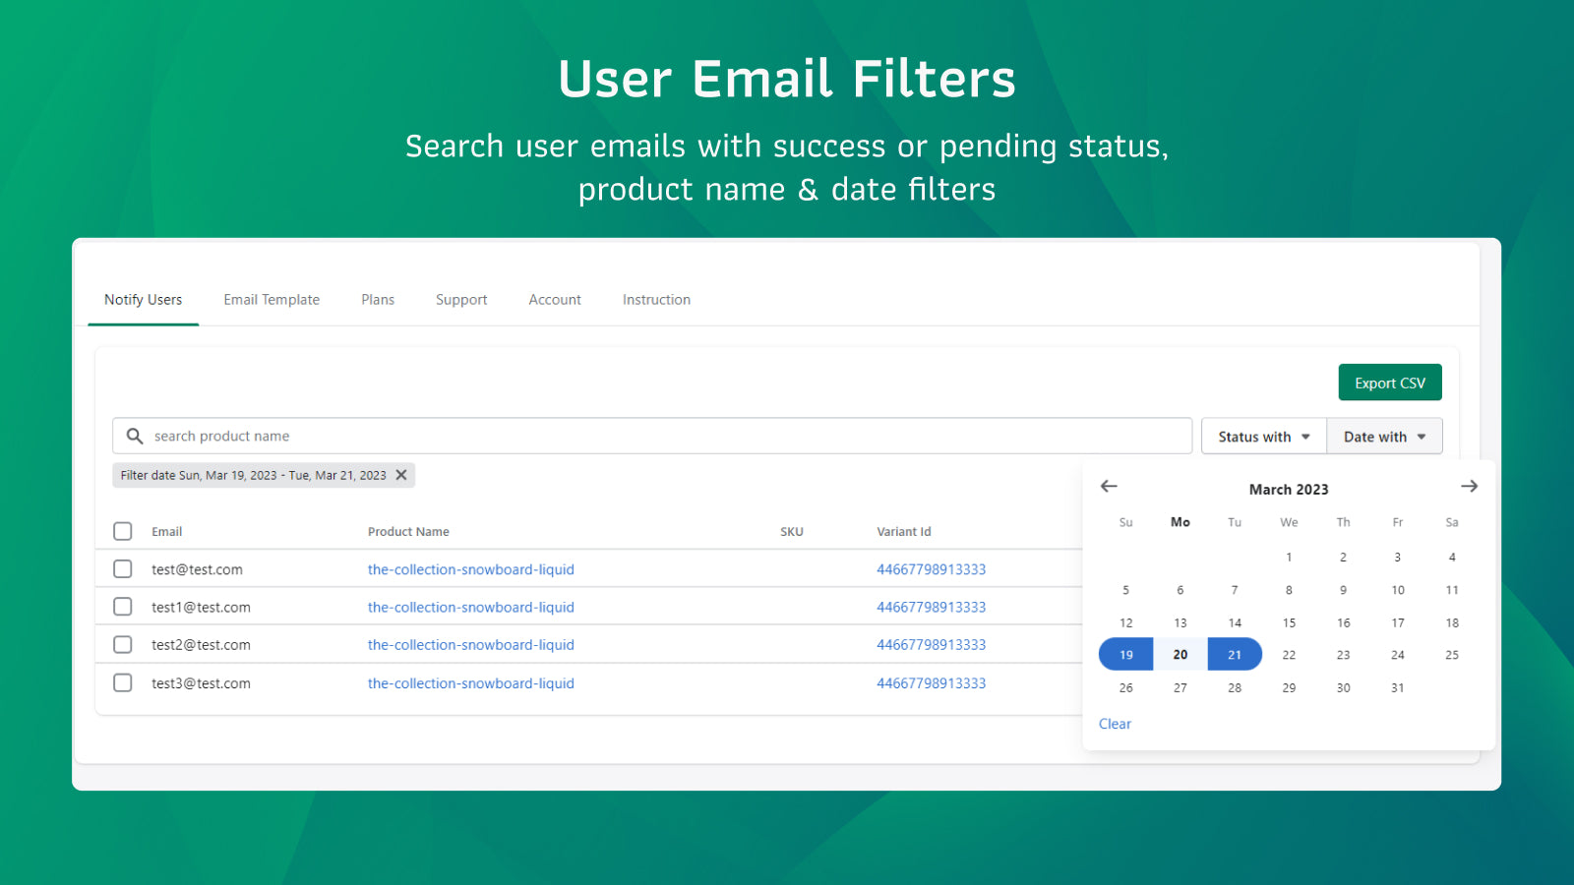The width and height of the screenshot is (1574, 885).
Task: Go to previous month in calendar
Action: coord(1109,487)
